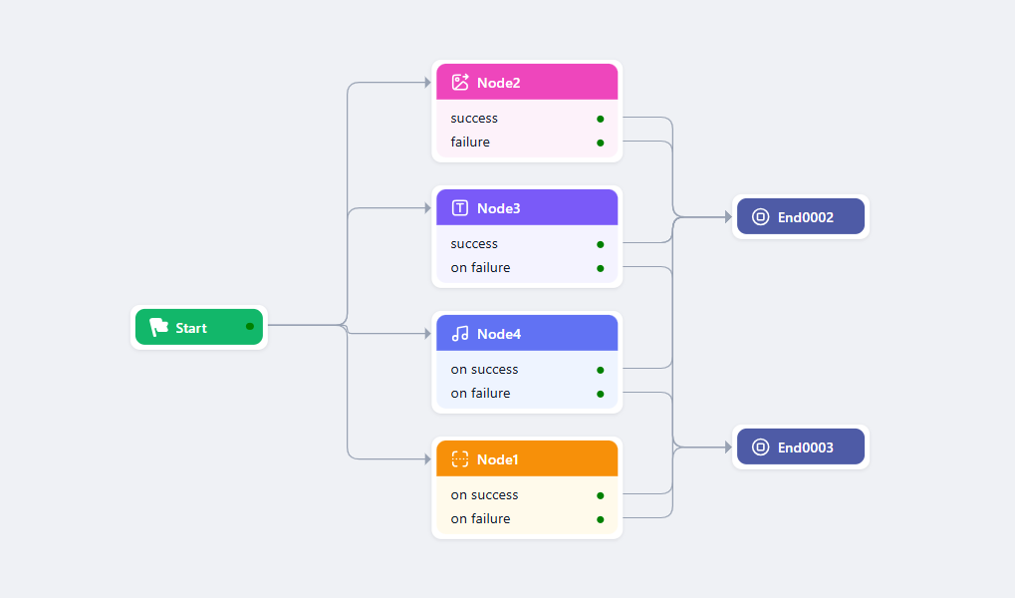The image size is (1015, 598).
Task: Click Node3 on failure port dot
Action: pos(601,268)
